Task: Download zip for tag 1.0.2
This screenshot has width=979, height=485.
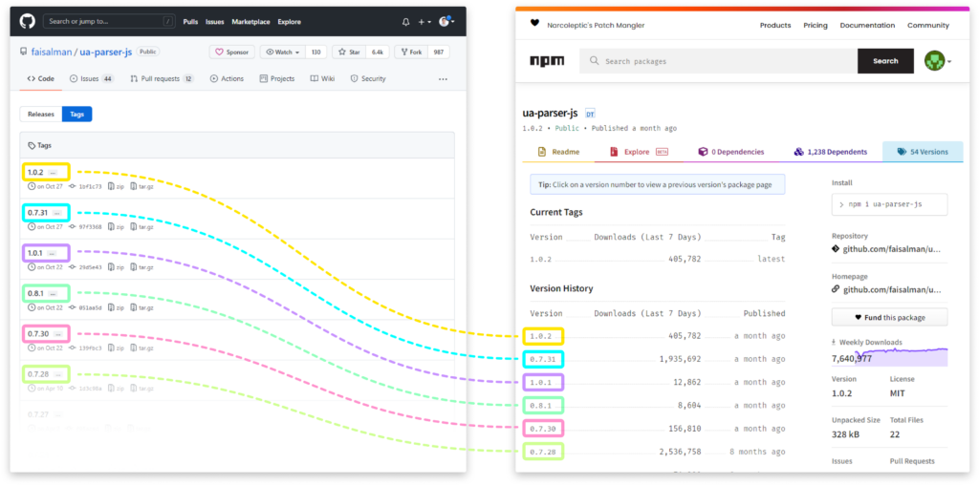Action: 116,186
